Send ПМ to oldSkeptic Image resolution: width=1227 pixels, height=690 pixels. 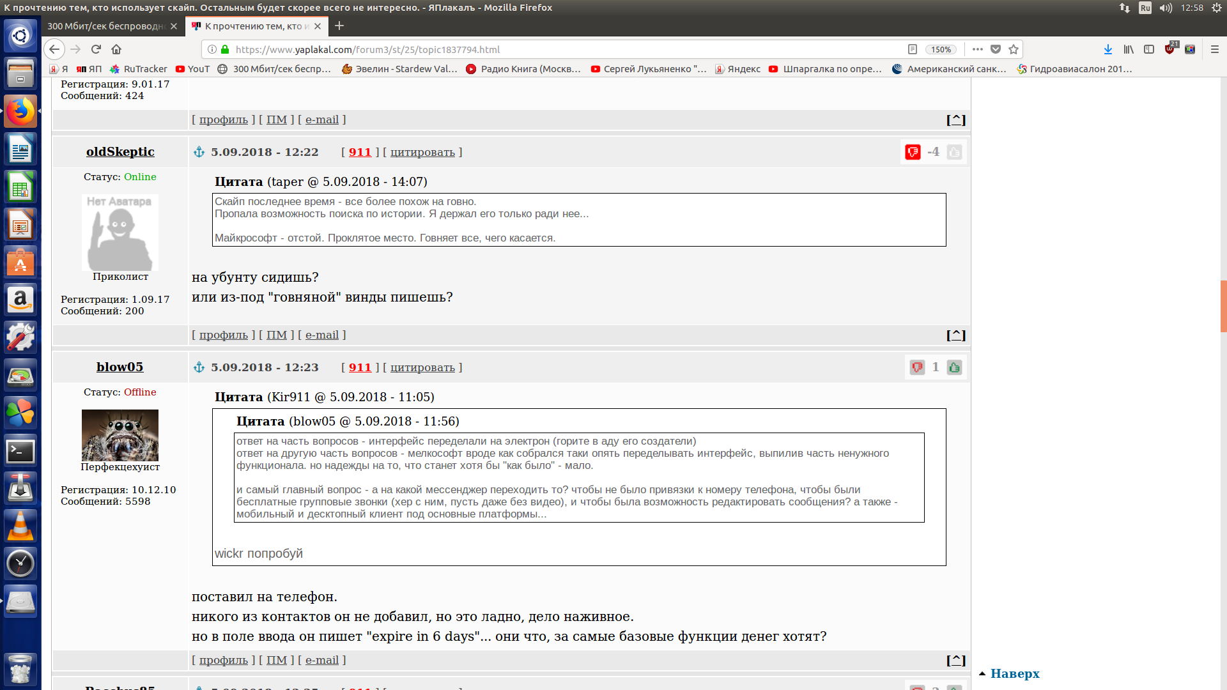(x=276, y=335)
